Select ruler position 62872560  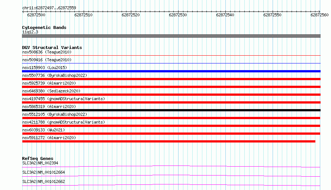pyautogui.click(x=319, y=15)
